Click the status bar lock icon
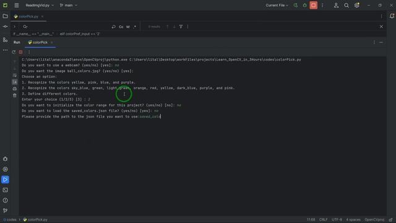Image resolution: width=396 pixels, height=223 pixels. click(x=390, y=219)
